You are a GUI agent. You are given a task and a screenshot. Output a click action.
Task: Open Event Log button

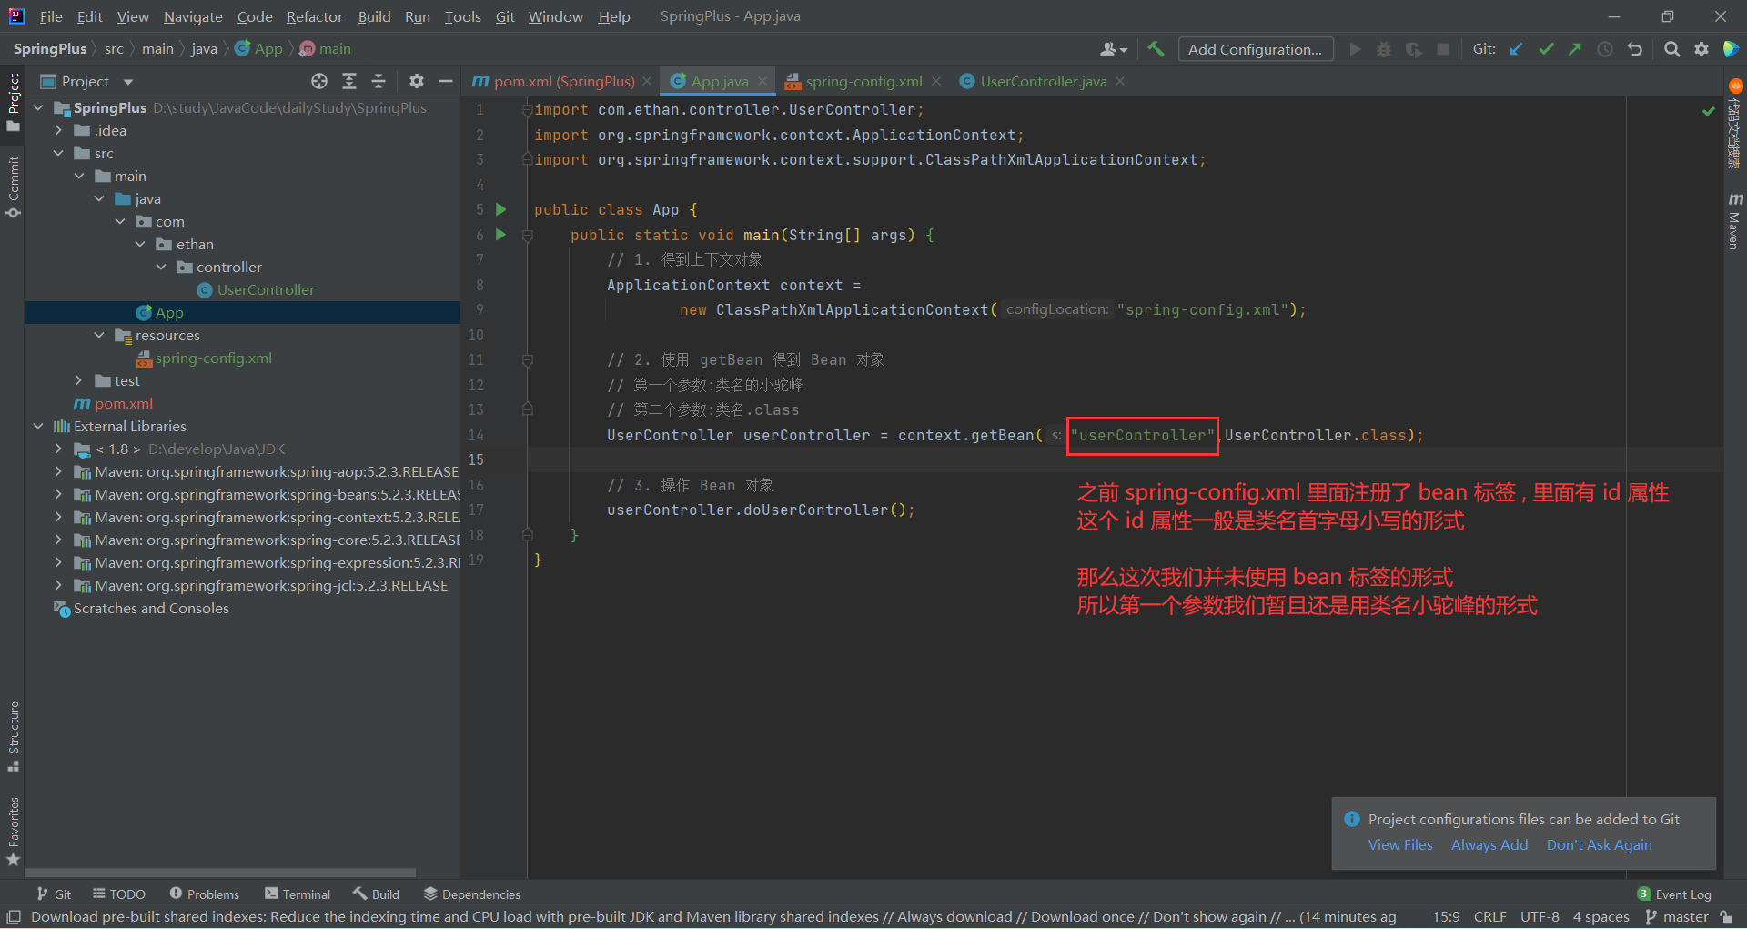point(1674,894)
